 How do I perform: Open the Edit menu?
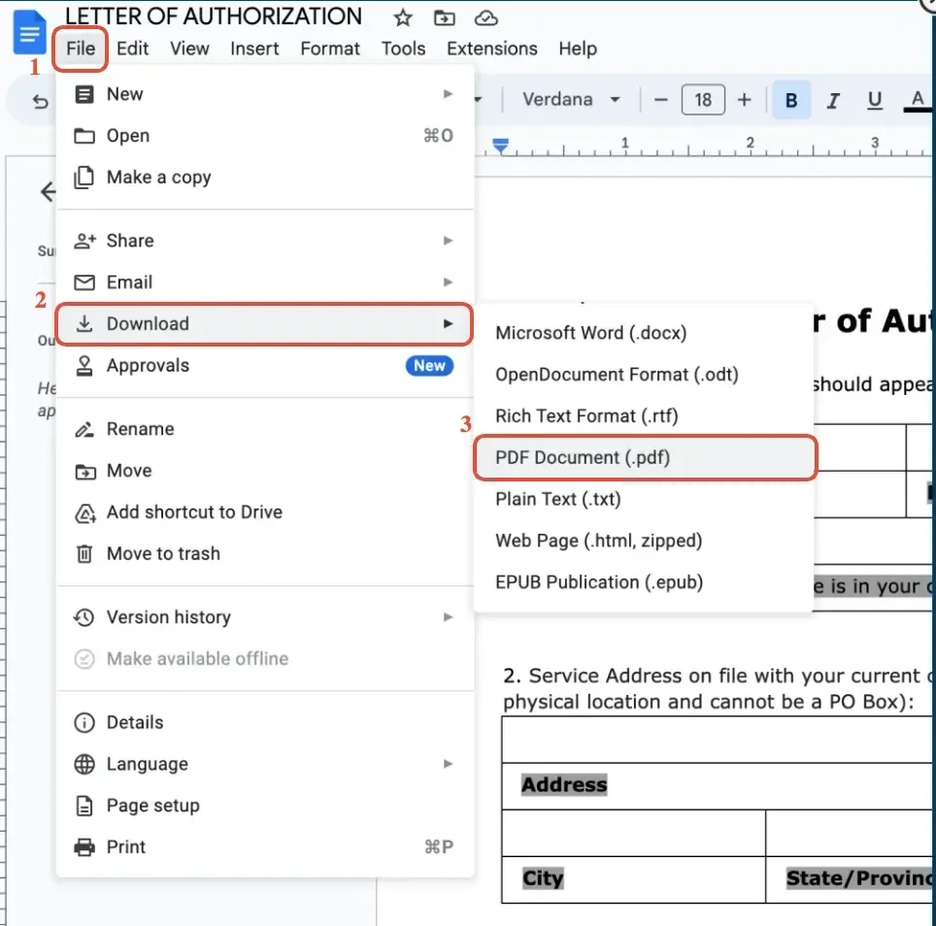132,49
